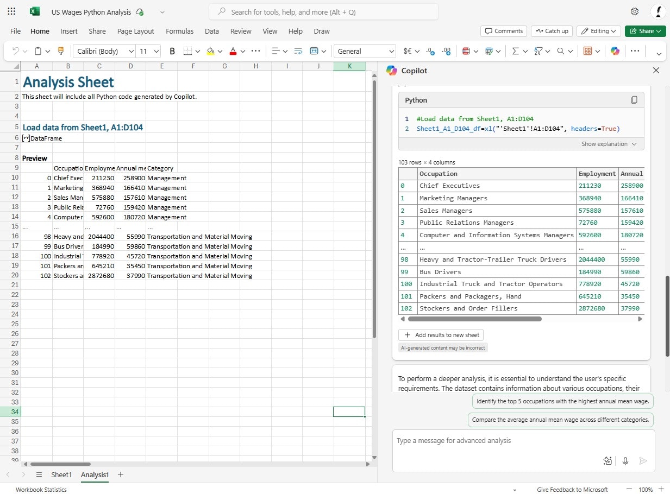The height and width of the screenshot is (494, 670).
Task: Click the find magnifier icon
Action: tap(561, 51)
